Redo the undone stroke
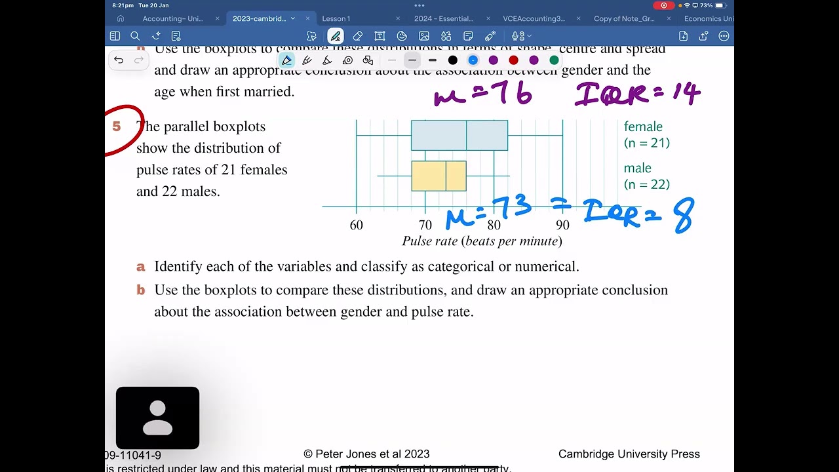Viewport: 839px width, 472px height. point(139,60)
